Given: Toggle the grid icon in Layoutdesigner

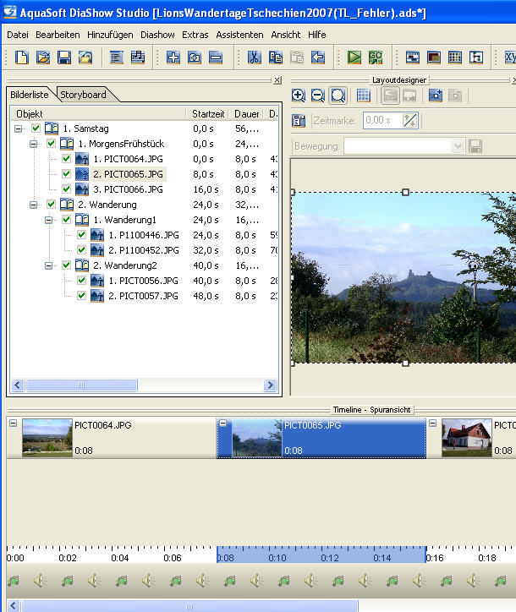Looking at the screenshot, I should tap(363, 96).
